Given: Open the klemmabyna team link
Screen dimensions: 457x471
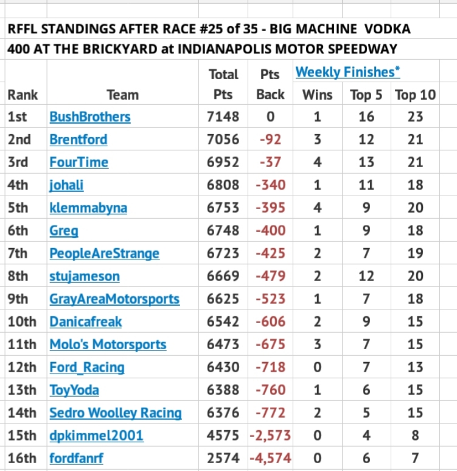Looking at the screenshot, I should [88, 208].
